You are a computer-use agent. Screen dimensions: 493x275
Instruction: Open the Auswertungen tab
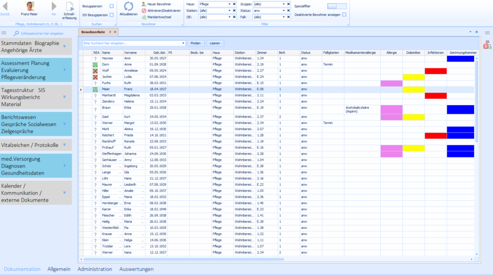tap(136, 269)
